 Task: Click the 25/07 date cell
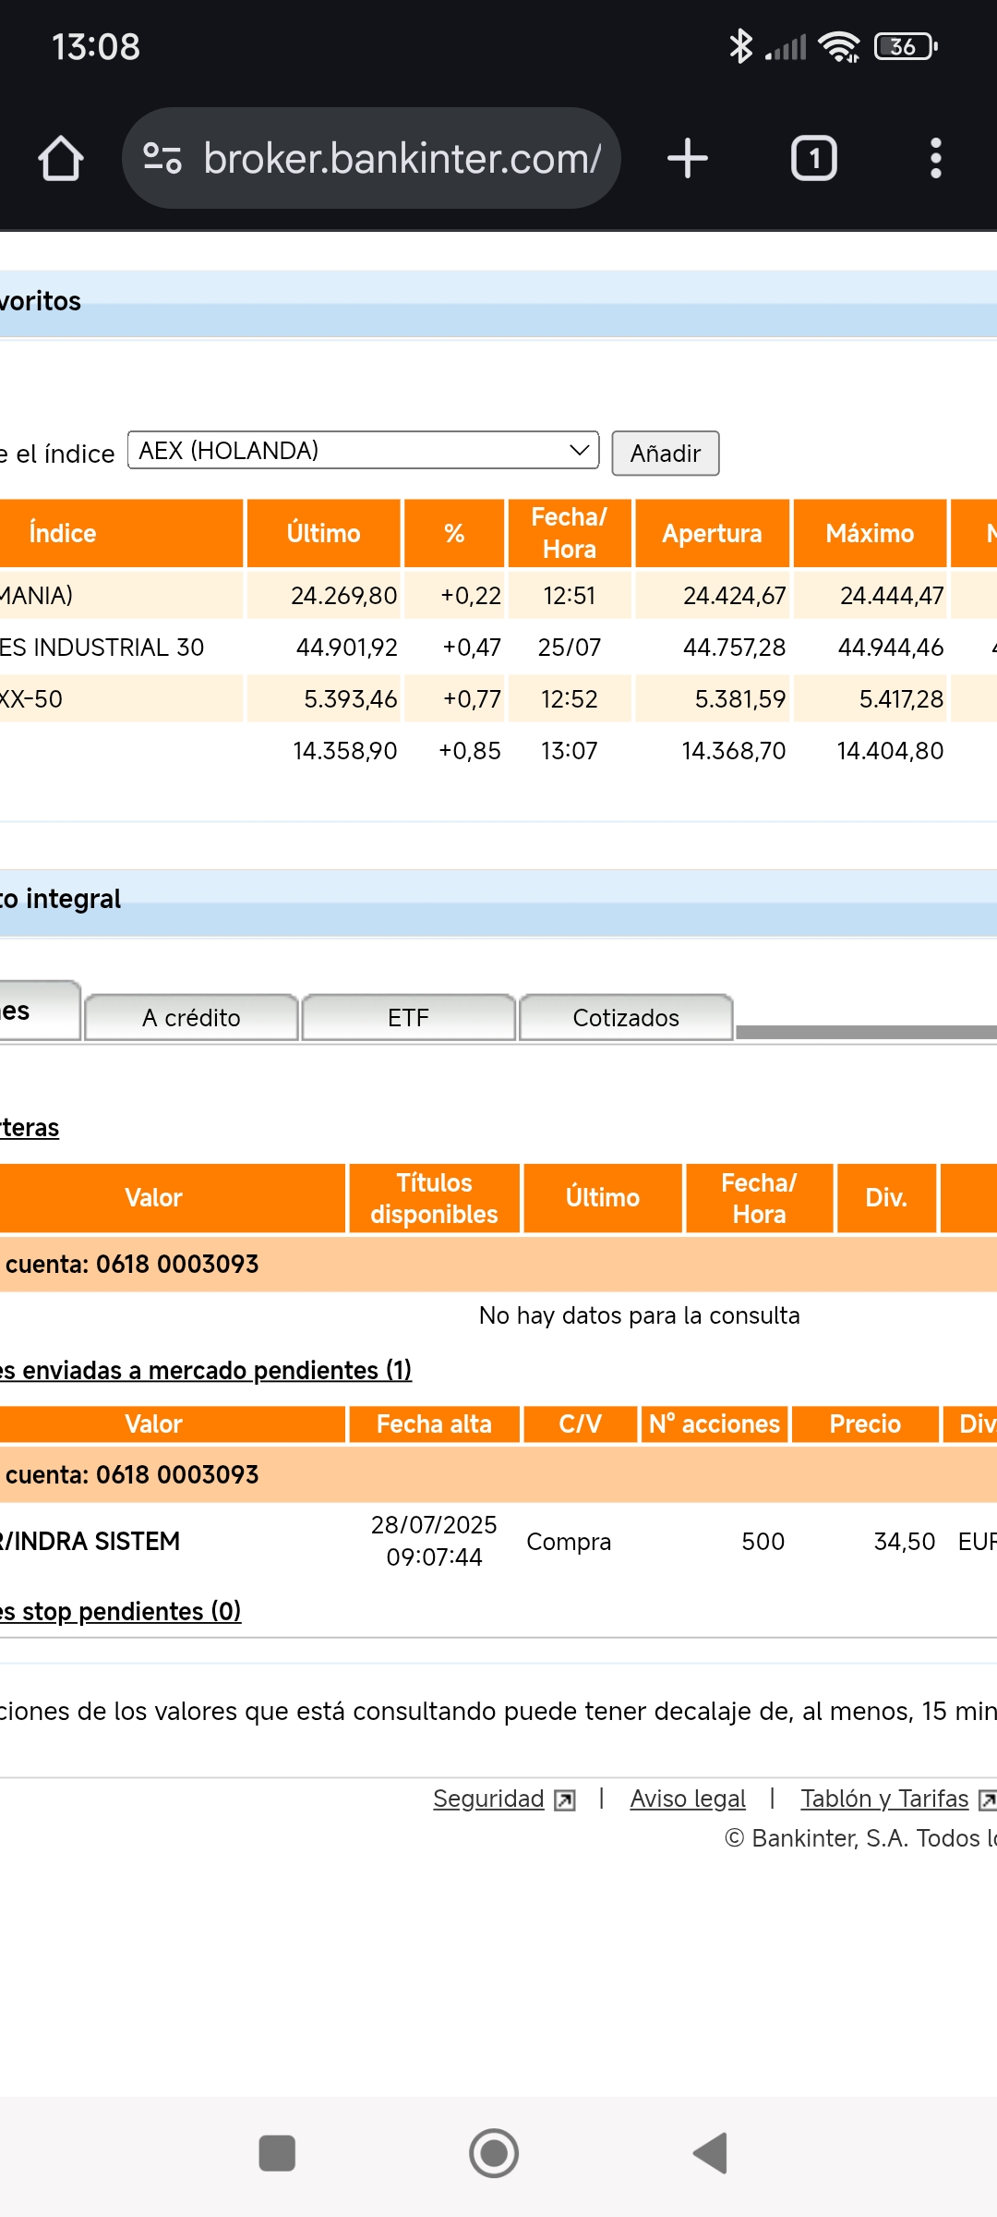click(x=570, y=648)
